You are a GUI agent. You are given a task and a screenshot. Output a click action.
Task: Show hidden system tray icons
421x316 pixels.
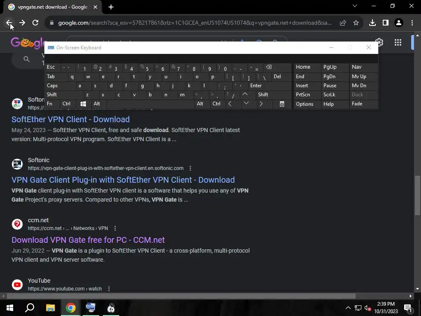click(348, 308)
